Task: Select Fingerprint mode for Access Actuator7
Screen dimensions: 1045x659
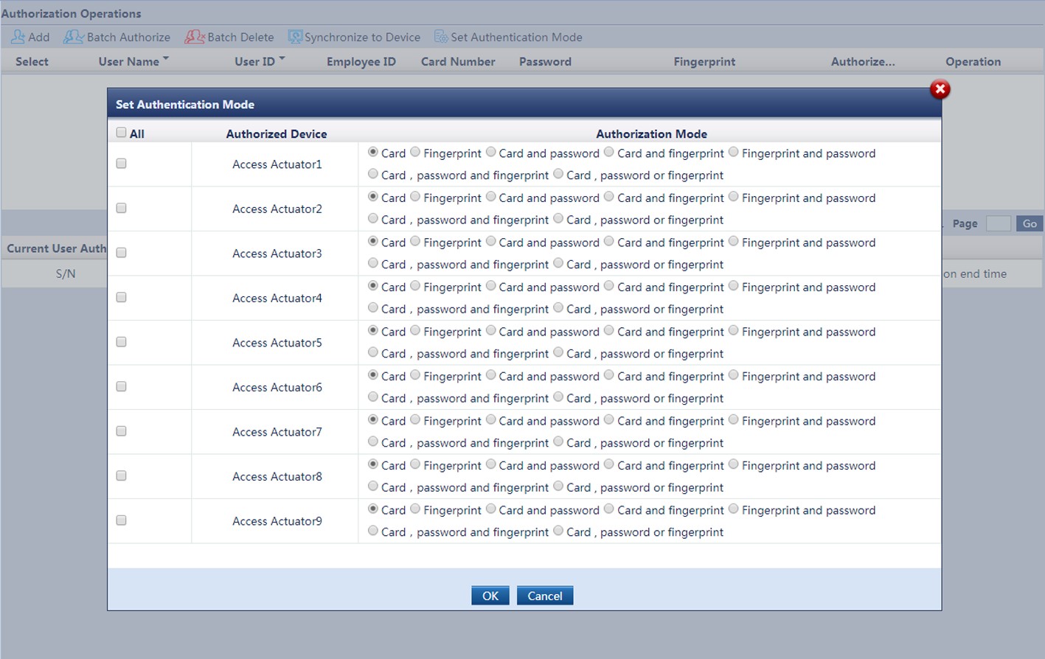Action: (x=415, y=419)
